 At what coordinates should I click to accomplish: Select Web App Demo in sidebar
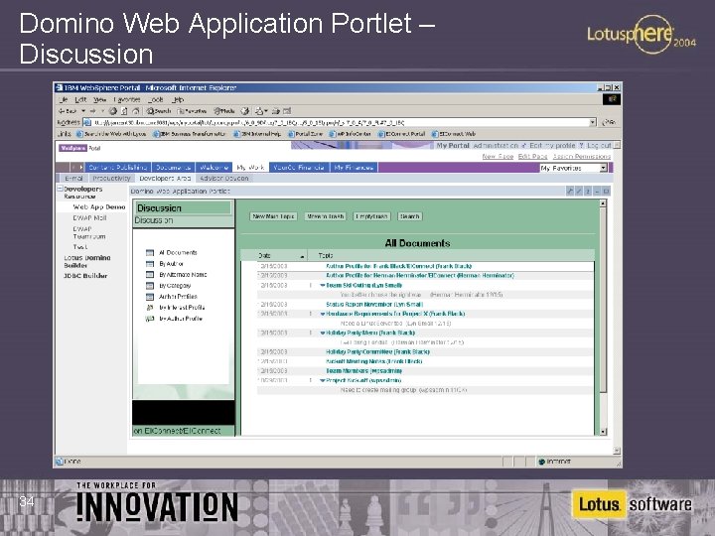99,206
